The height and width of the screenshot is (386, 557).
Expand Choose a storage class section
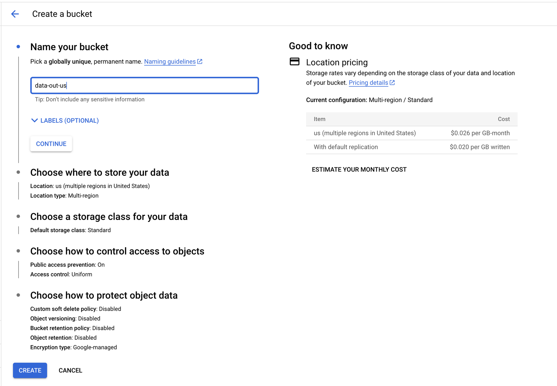tap(109, 216)
